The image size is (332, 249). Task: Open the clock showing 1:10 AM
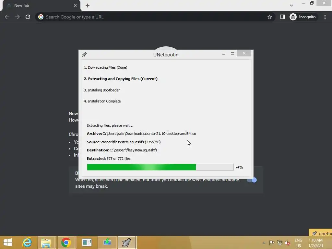315,243
